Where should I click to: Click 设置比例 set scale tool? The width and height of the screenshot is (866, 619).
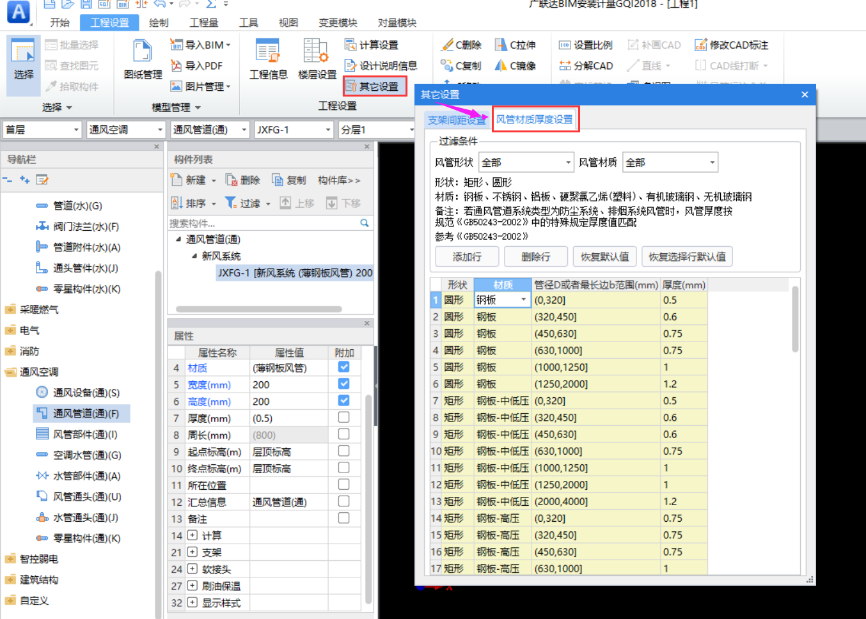[x=585, y=45]
